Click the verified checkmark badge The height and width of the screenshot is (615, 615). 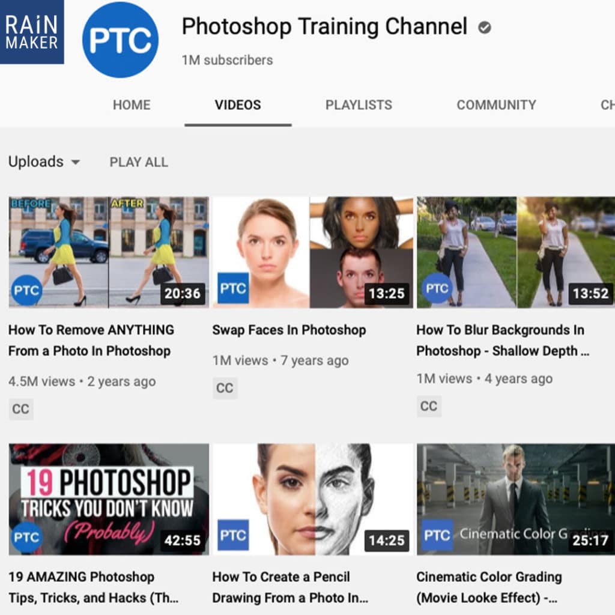[484, 28]
